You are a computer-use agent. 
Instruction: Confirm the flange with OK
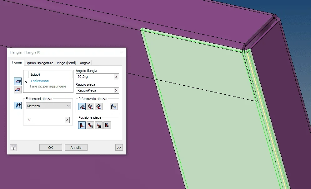[x=51, y=148]
